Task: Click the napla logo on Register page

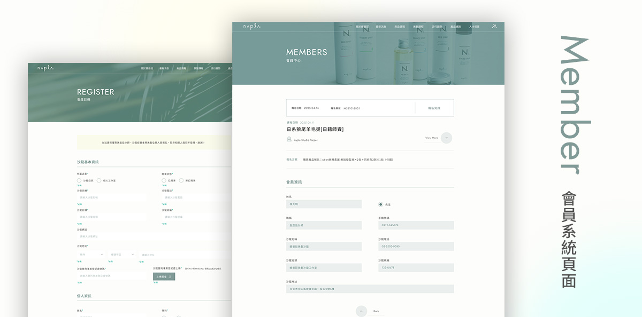Action: point(45,68)
